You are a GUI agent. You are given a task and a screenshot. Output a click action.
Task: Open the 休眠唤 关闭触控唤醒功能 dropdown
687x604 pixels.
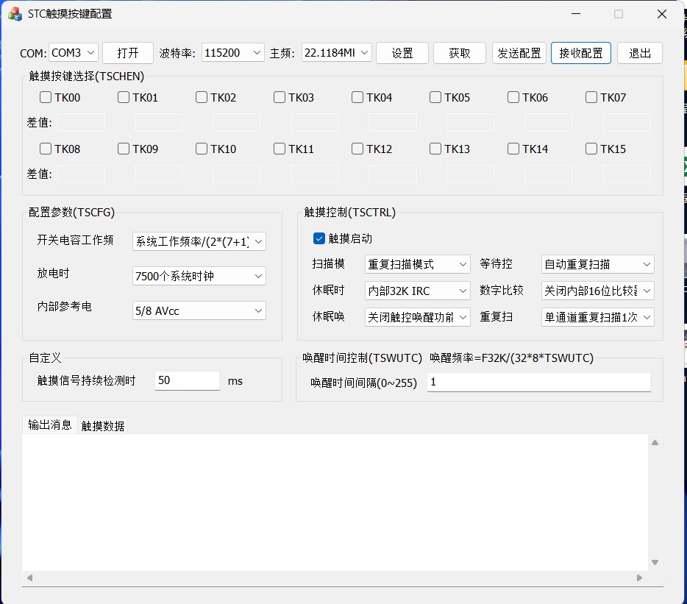coord(417,317)
